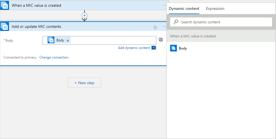The height and width of the screenshot is (139, 276).
Task: Click the blue plus icon beside Add dynamic content
Action: point(153,48)
